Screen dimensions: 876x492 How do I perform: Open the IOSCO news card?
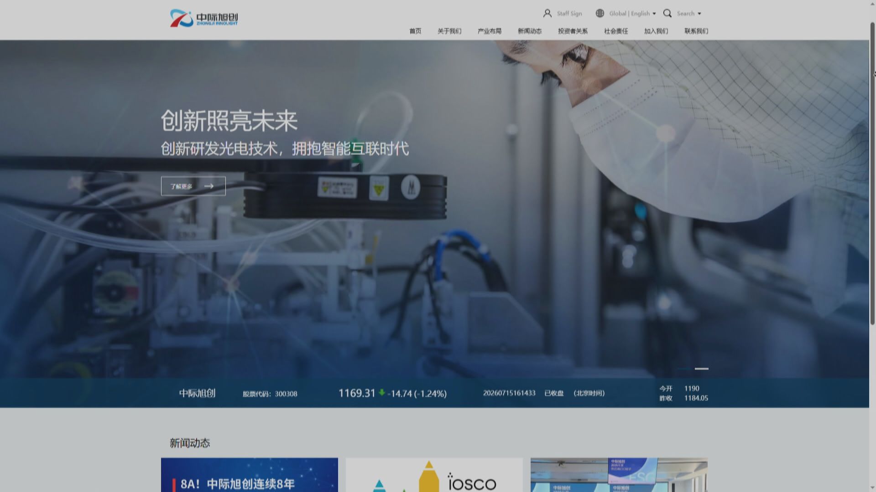click(x=434, y=475)
